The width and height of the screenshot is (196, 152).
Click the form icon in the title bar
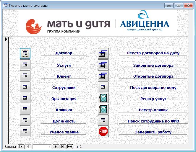pyautogui.click(x=5, y=6)
